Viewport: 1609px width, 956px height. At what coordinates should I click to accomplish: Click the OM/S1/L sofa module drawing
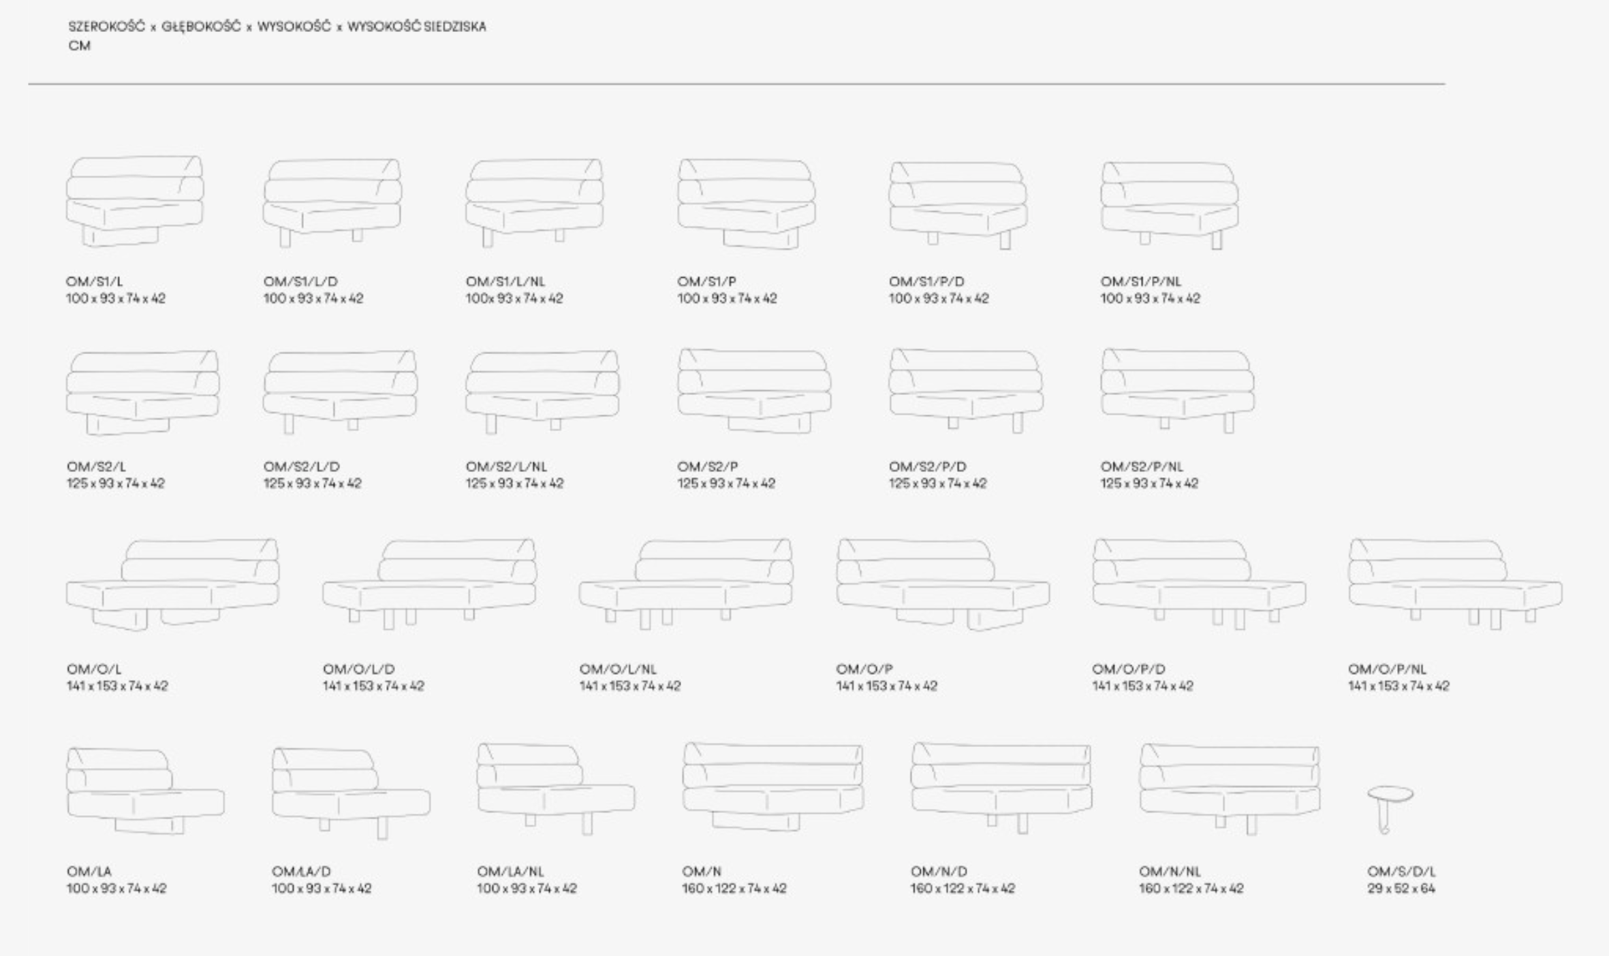pos(135,201)
